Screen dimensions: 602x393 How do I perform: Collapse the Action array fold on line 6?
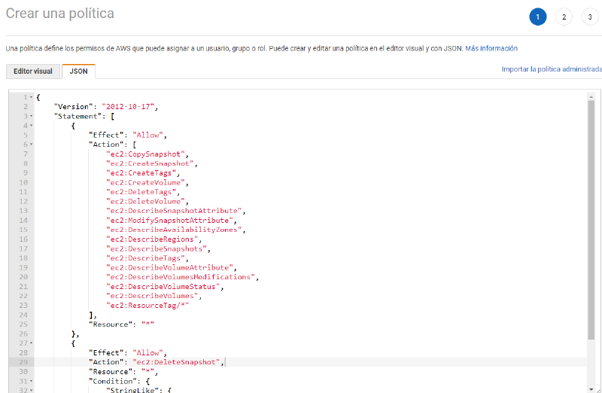coord(31,145)
